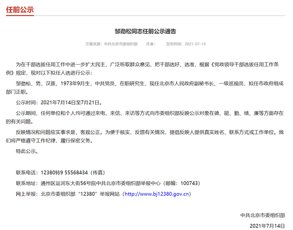The image size is (293, 230).
Task: Click the paragraph starting 公示期间，任何单位
Action: (145, 117)
